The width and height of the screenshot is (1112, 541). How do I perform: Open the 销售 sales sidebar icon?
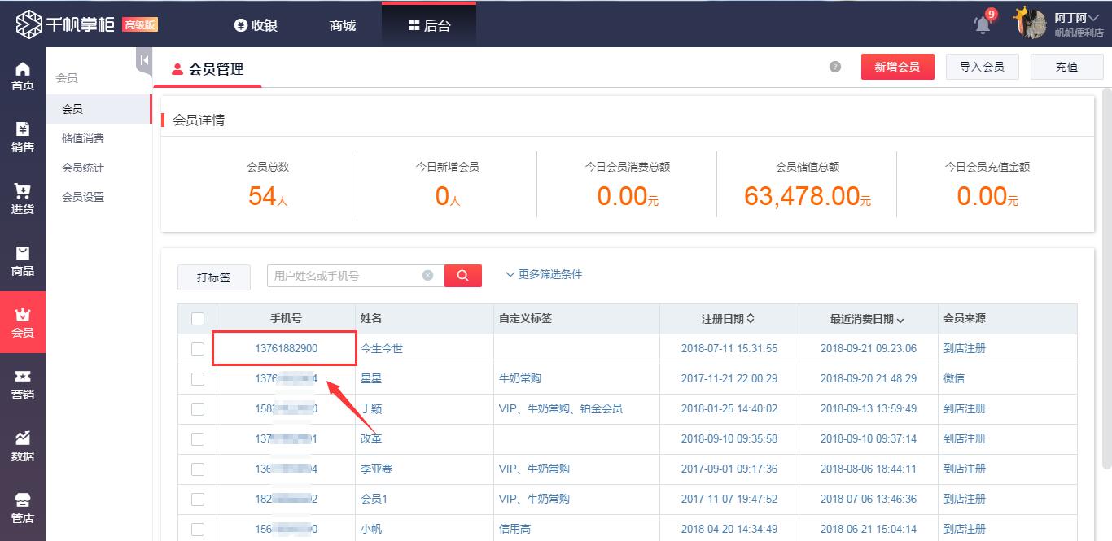(x=23, y=137)
